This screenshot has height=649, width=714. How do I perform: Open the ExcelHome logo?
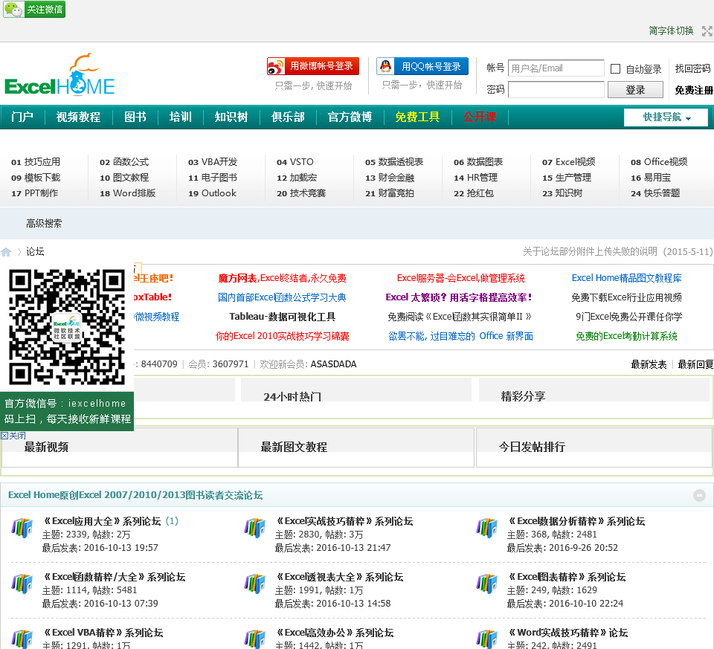[x=59, y=74]
